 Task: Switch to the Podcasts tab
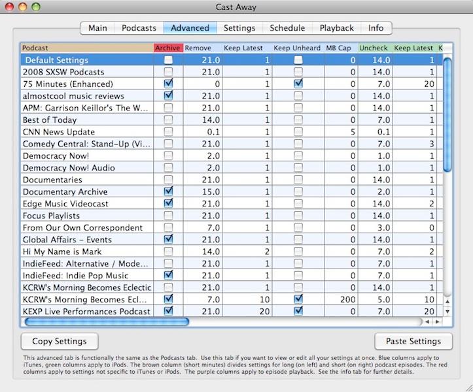139,28
